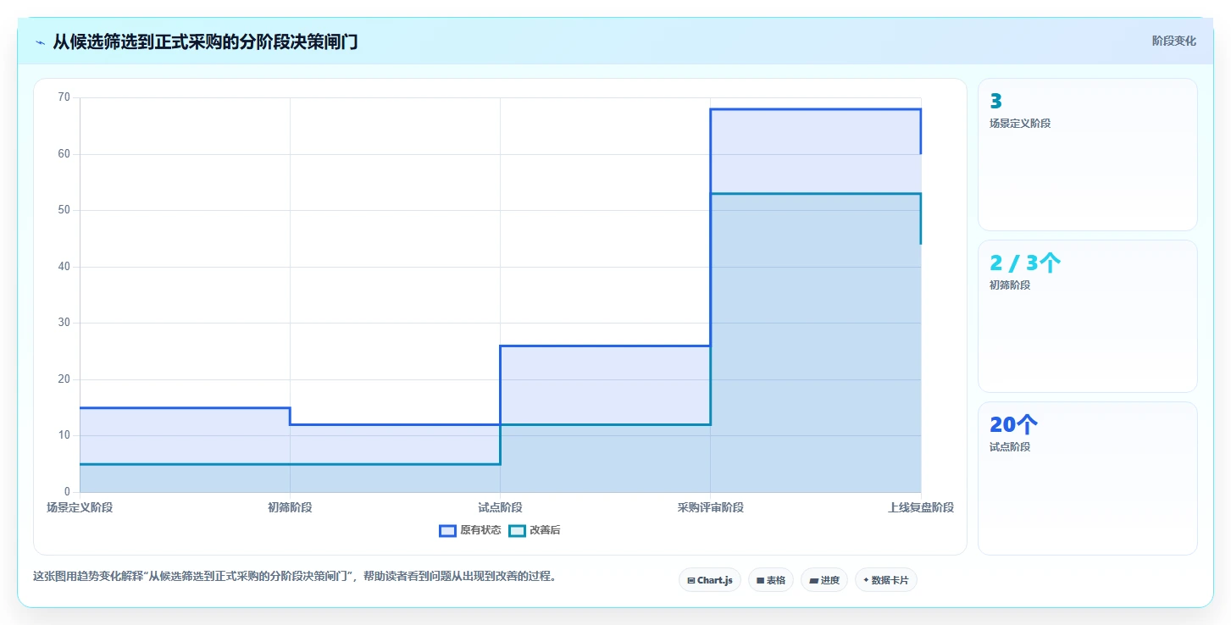1231x625 pixels.
Task: Click the chart title 从候选筛选到正式采购的分阶段决策闸门
Action: point(205,42)
